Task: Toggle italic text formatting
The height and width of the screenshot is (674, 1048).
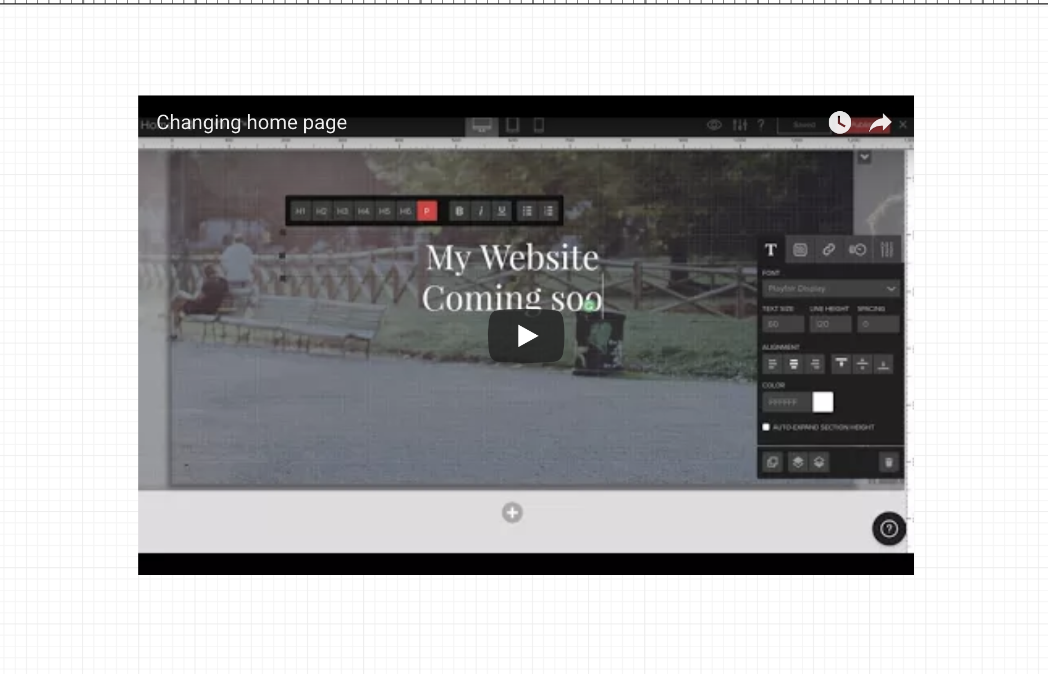Action: (481, 211)
